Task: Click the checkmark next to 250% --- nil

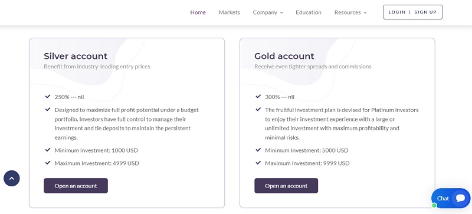Action: click(48, 97)
